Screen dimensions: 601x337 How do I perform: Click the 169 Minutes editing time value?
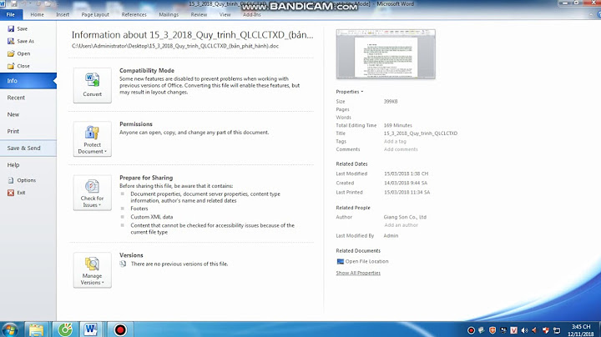(398, 125)
